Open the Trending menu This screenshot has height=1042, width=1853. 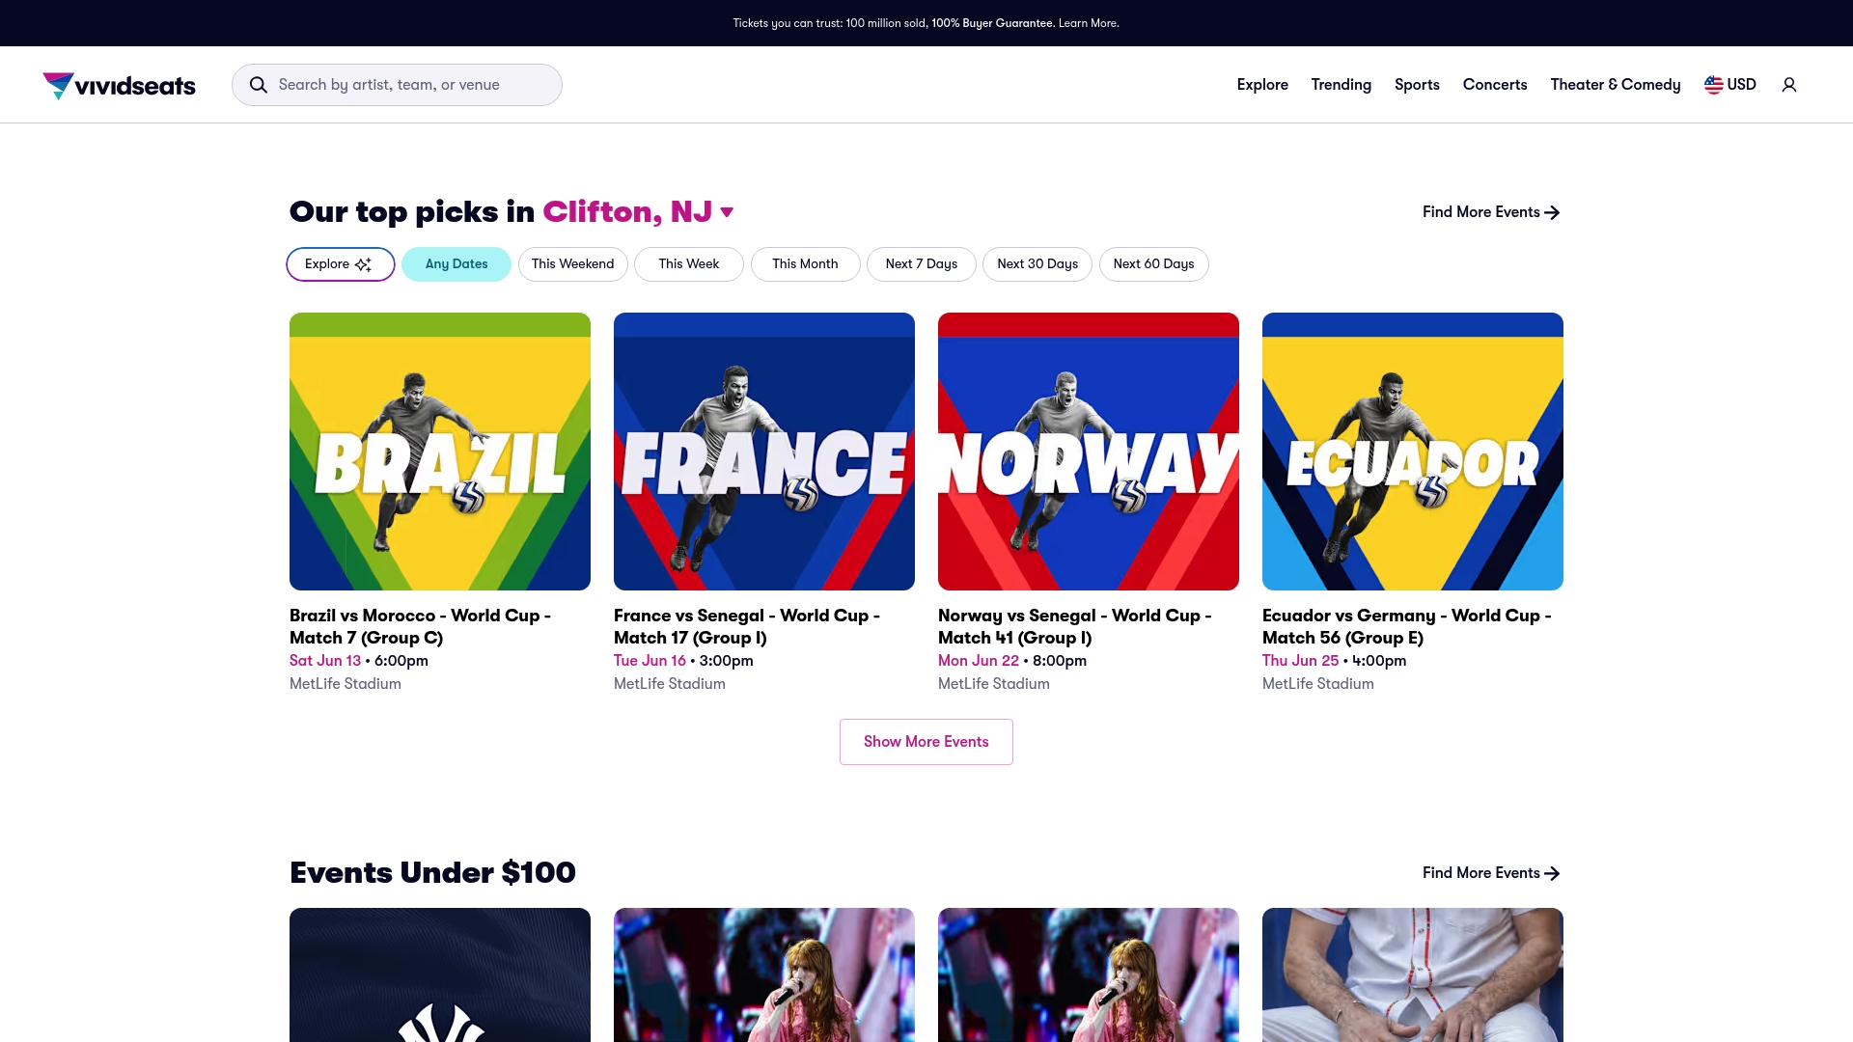pos(1341,85)
